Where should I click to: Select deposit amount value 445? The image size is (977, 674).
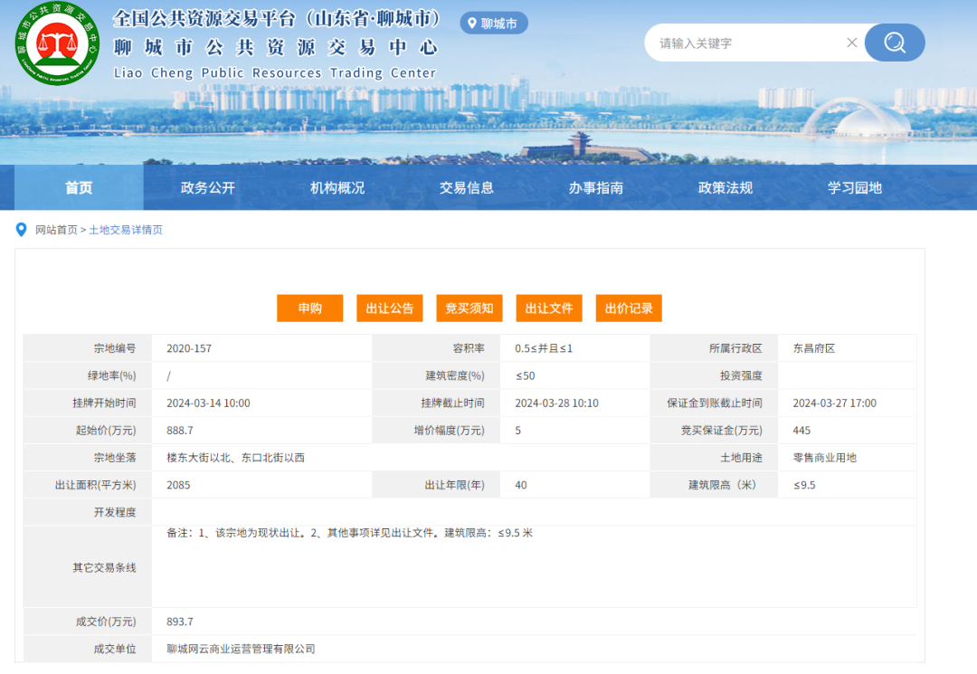(x=802, y=431)
